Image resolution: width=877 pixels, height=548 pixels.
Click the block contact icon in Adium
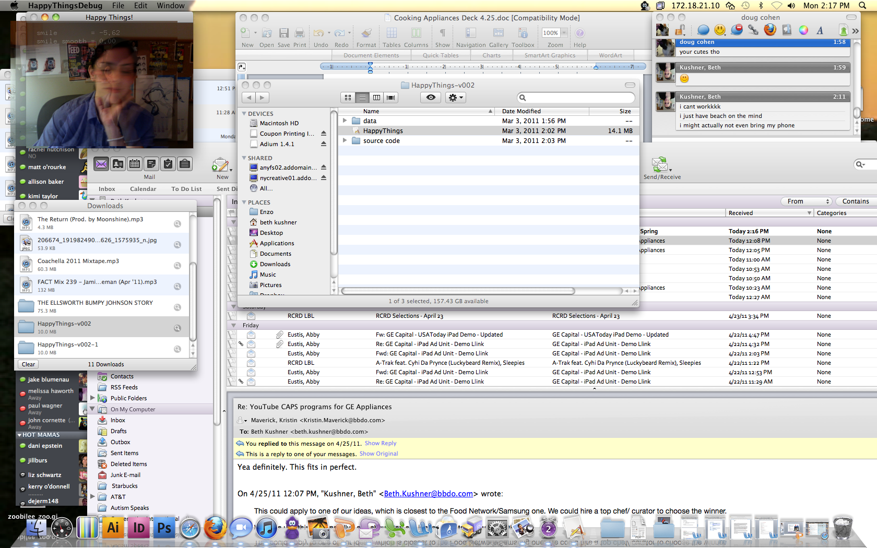(x=737, y=30)
